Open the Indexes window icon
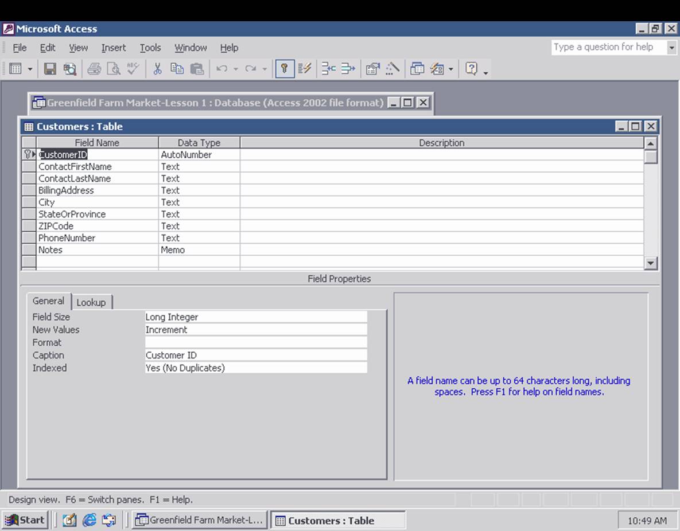 coord(304,69)
